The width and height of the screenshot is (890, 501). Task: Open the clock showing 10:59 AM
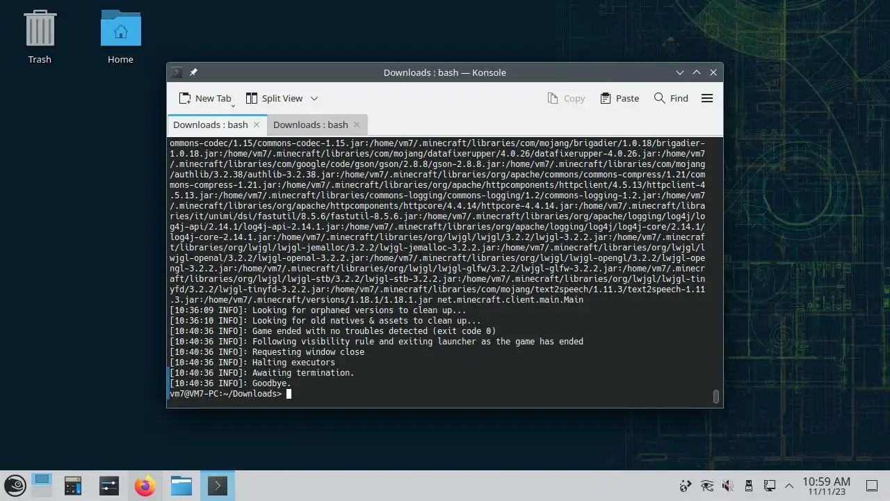pyautogui.click(x=826, y=486)
